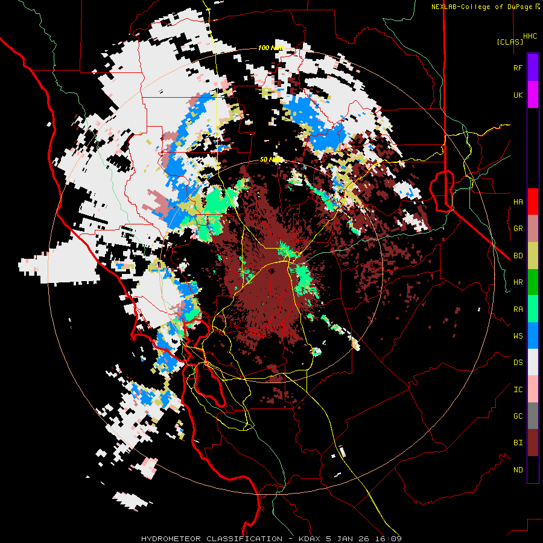Screen dimensions: 543x543
Task: Click the "[CLAS]" units label
Action: pyautogui.click(x=510, y=42)
